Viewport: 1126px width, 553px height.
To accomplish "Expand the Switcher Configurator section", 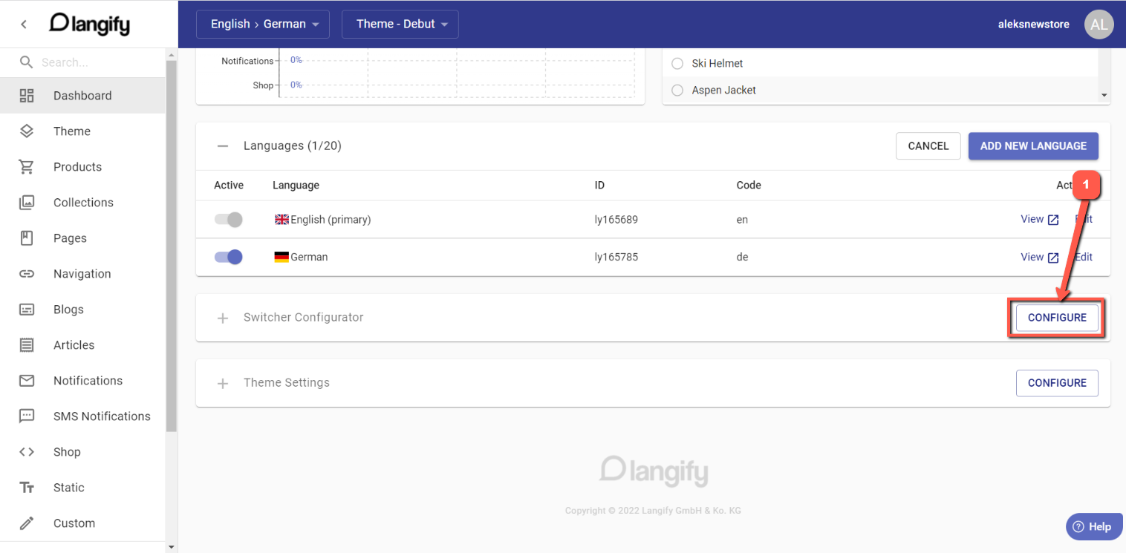I will [x=223, y=318].
